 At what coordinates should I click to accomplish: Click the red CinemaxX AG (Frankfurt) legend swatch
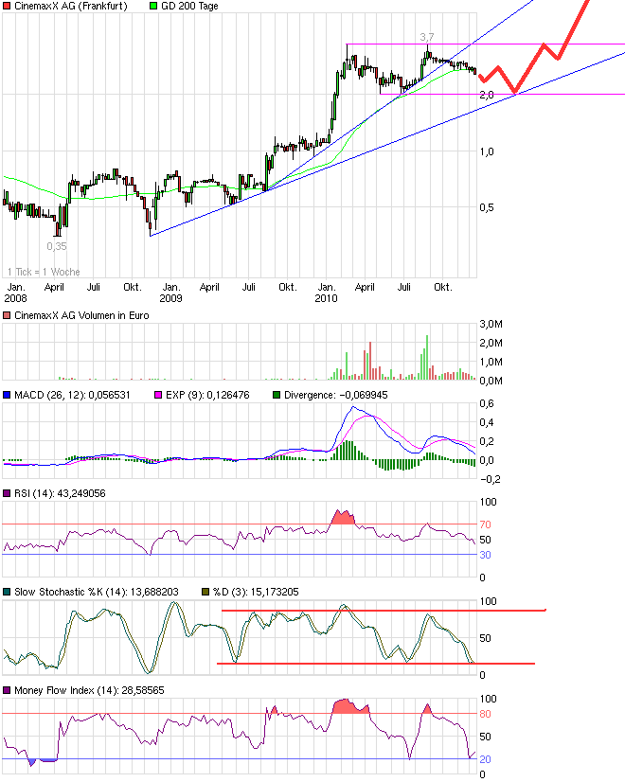point(8,7)
